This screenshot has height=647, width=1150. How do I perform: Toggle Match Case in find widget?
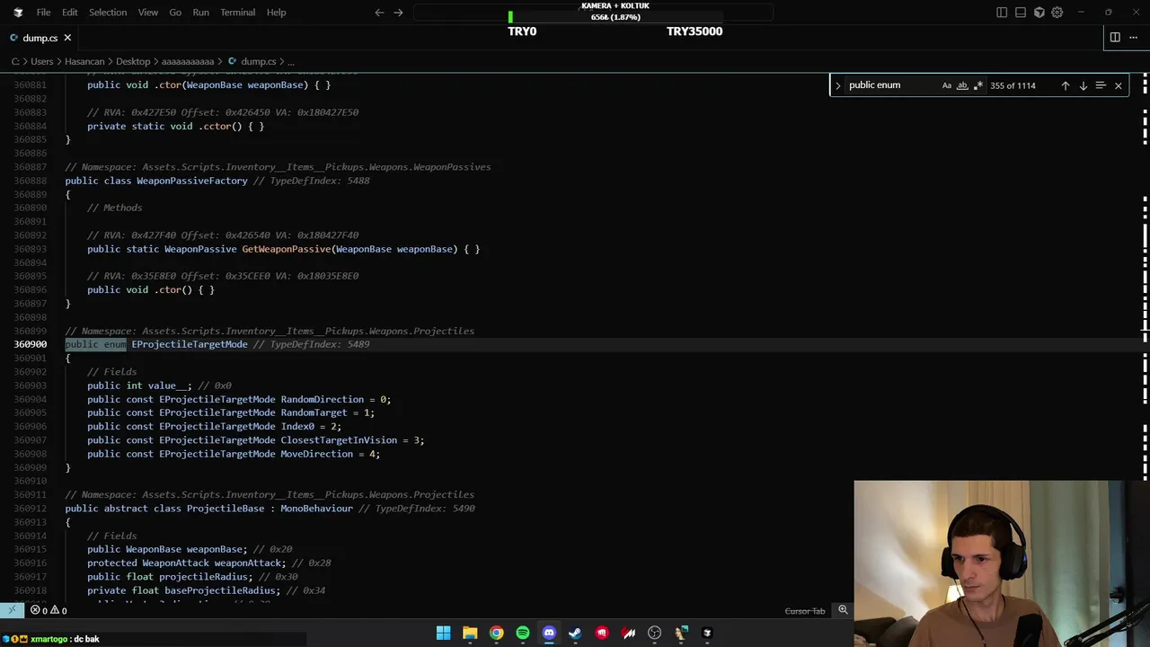coord(946,85)
